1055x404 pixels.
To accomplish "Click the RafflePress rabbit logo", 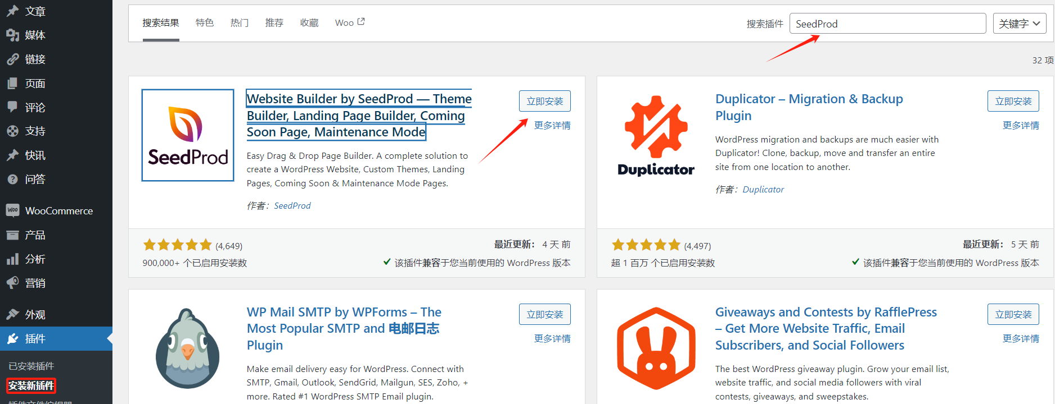I will tap(656, 348).
